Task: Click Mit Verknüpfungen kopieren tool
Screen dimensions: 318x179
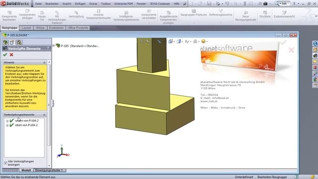Action: coord(57,18)
